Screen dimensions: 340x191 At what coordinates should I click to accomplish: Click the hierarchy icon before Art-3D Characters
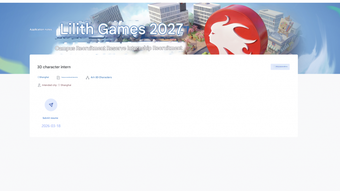[88, 77]
